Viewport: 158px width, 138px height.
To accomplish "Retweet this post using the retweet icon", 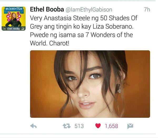I will click(67, 126).
